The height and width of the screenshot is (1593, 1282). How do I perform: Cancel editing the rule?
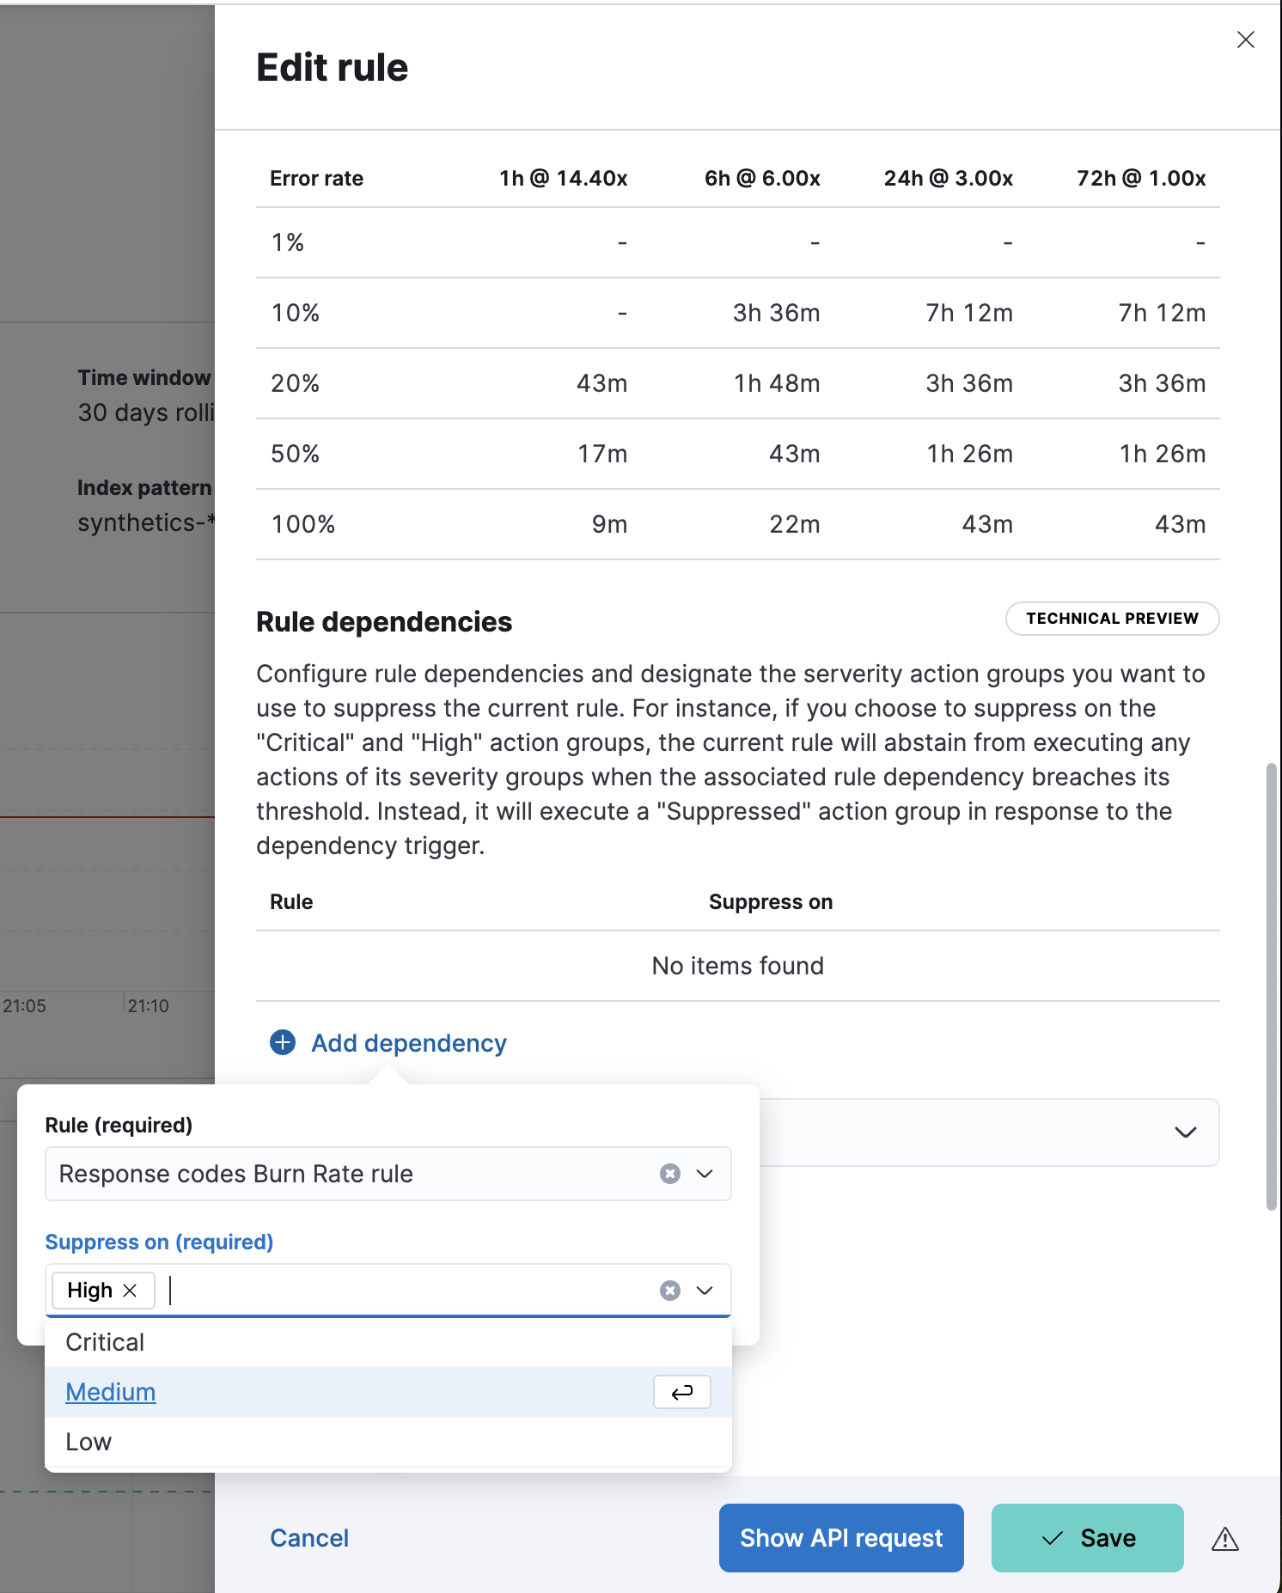tap(309, 1538)
